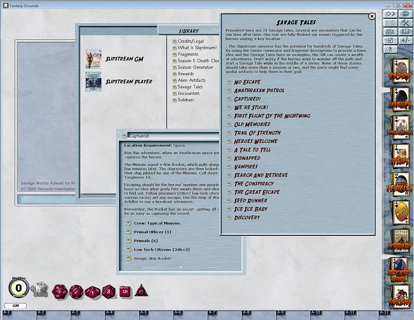Open the Seed Runner tale
The width and height of the screenshot is (414, 320).
[x=250, y=200]
